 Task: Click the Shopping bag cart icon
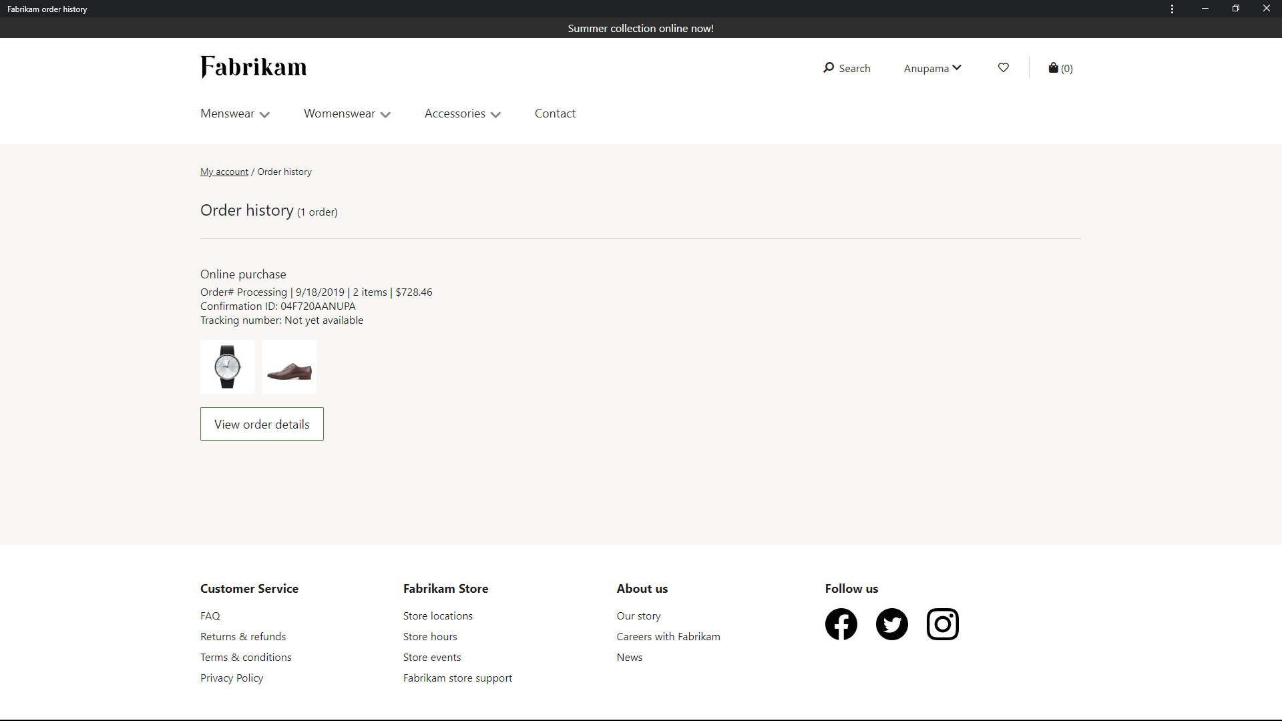[x=1053, y=67]
